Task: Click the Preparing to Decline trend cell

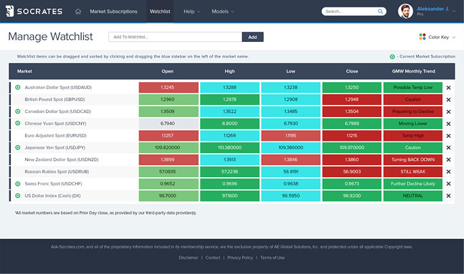Action: click(413, 111)
